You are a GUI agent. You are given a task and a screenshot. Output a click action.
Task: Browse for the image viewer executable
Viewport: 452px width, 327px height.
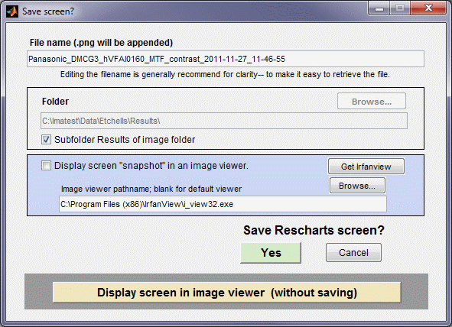[x=357, y=186]
